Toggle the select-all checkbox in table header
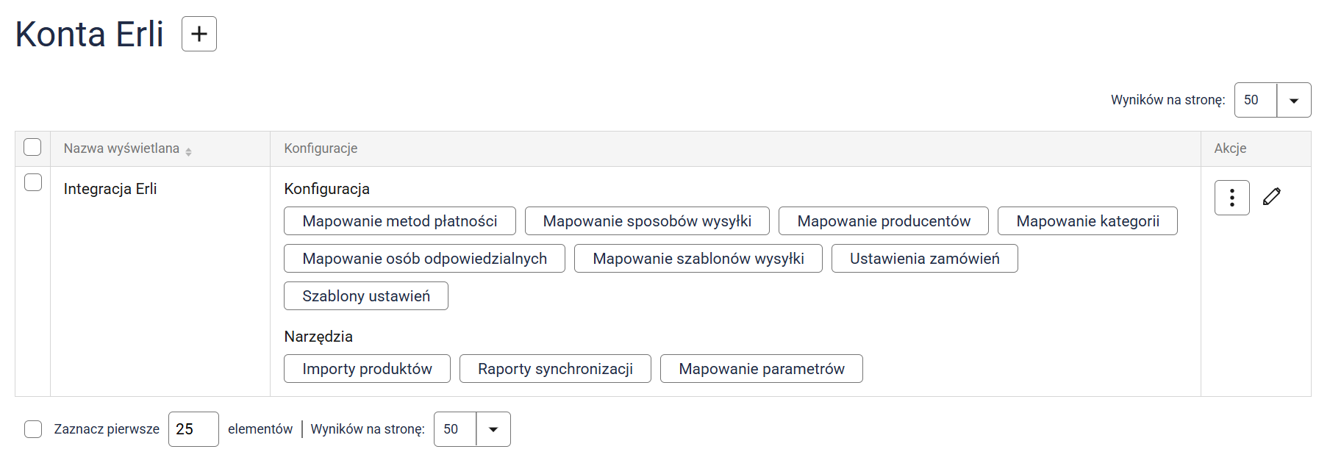The height and width of the screenshot is (463, 1330). 32,147
